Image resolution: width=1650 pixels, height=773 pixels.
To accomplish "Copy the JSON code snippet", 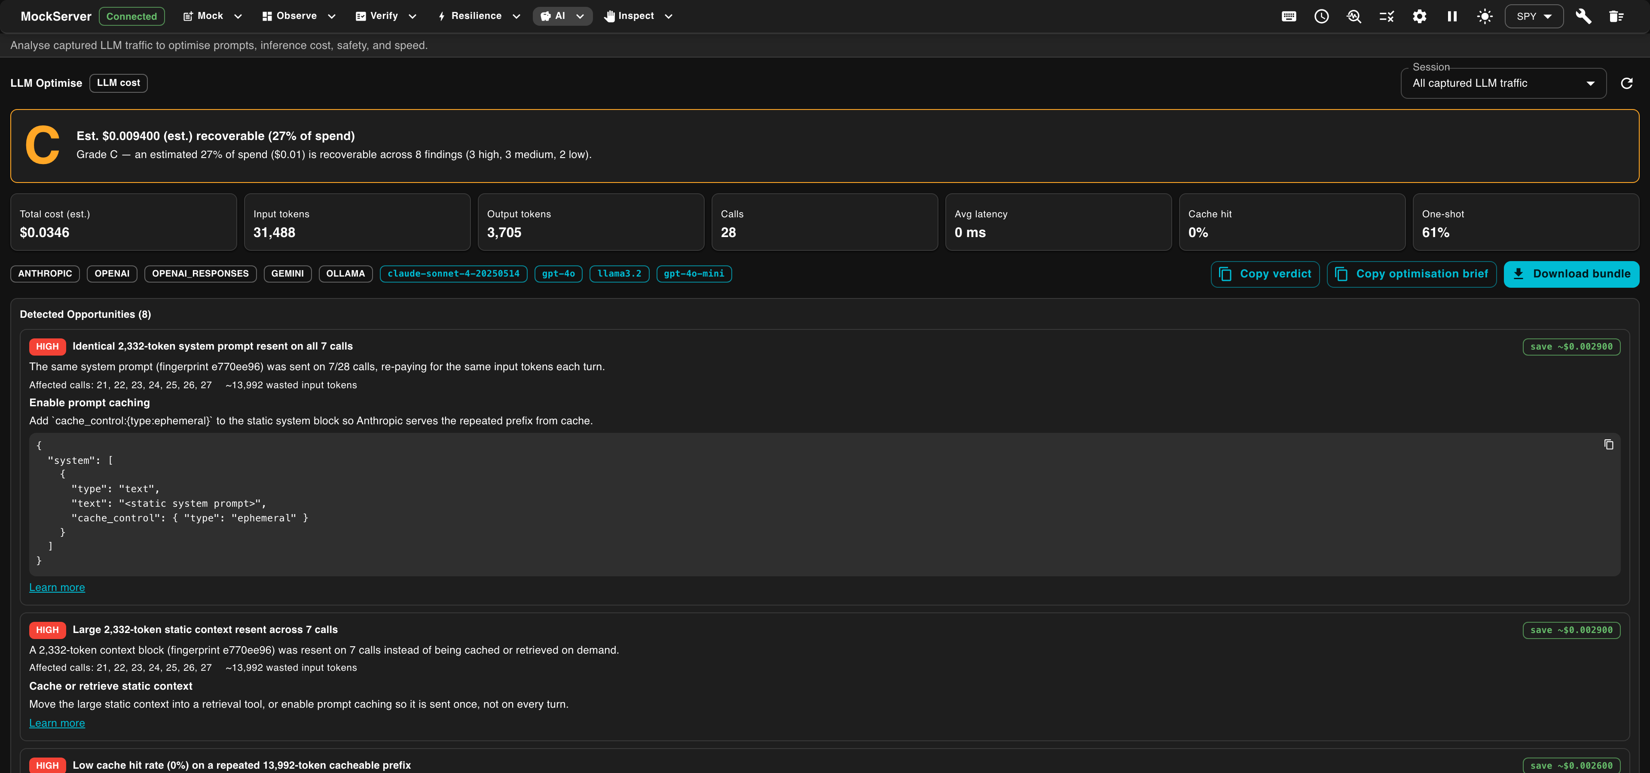I will (1608, 445).
